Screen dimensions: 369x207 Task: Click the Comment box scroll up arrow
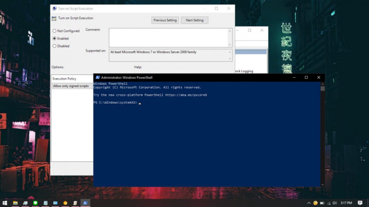(x=230, y=30)
